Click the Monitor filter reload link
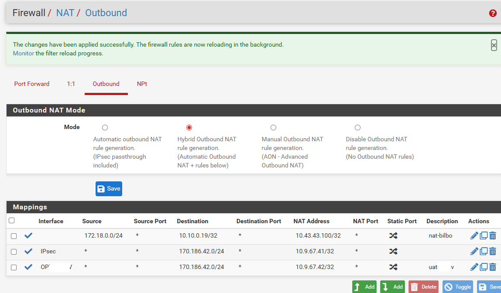This screenshot has width=501, height=293. point(23,54)
